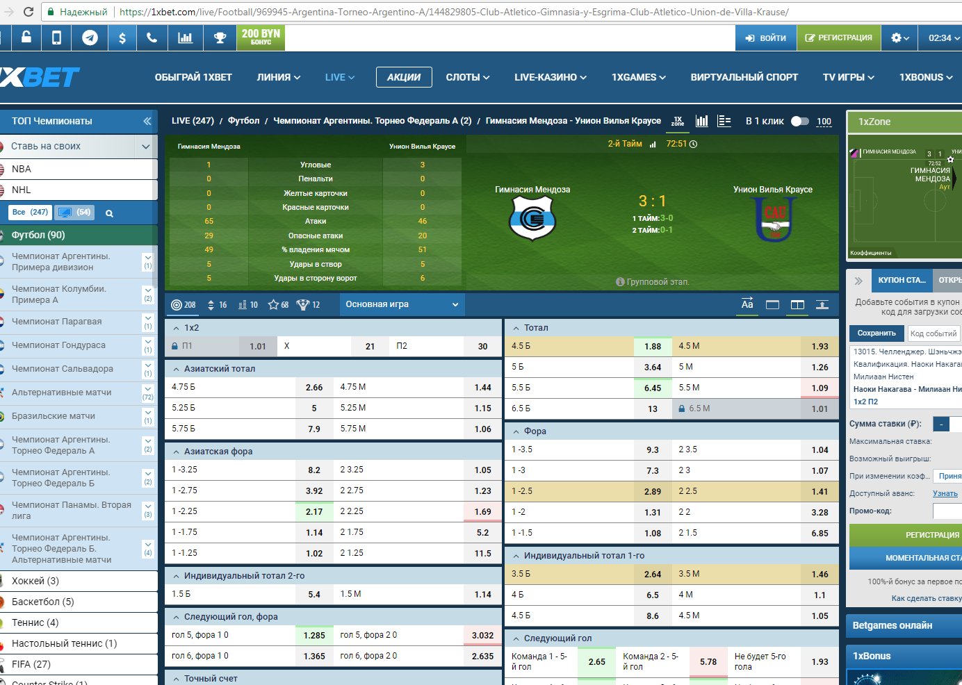Viewport: 962px width, 685px height.
Task: Click the 1XBET logo
Action: [40, 77]
